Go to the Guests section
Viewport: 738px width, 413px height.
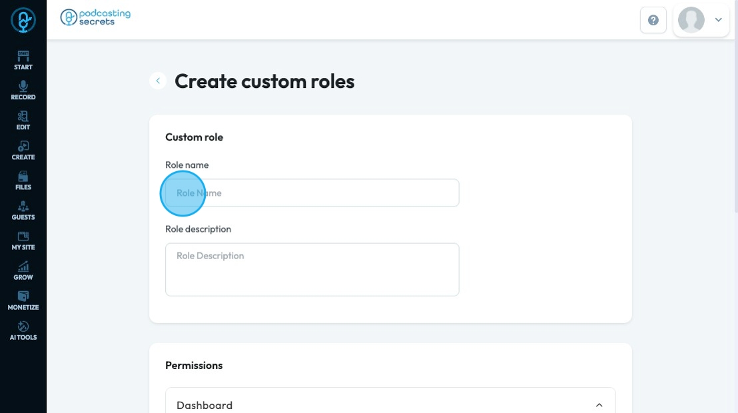[x=23, y=210]
